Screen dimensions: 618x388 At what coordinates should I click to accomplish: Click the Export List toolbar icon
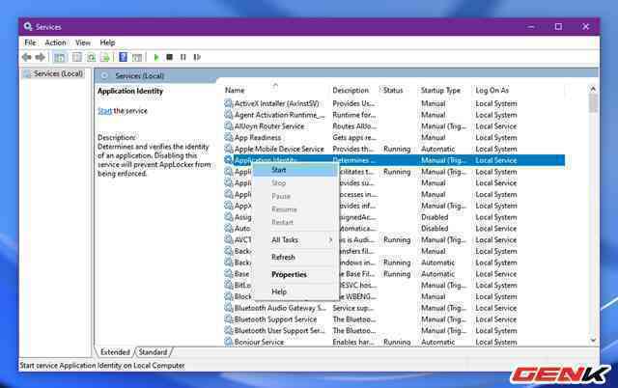tap(106, 57)
